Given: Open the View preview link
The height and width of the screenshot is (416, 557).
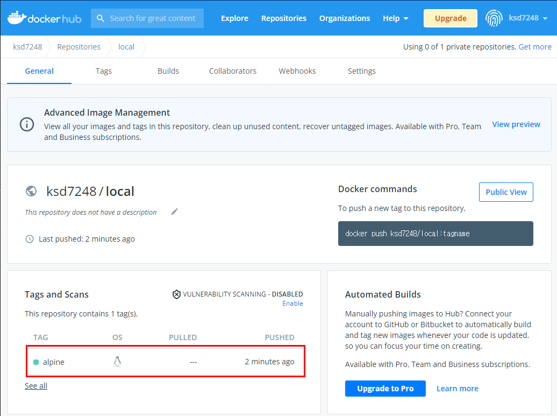Looking at the screenshot, I should (516, 124).
